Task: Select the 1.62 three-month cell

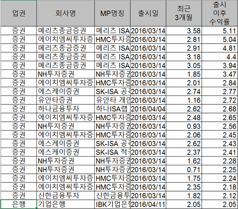Action: click(184, 161)
